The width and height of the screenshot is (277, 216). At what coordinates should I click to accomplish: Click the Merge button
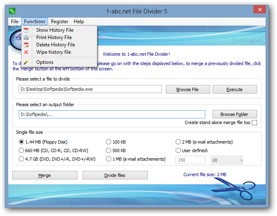click(x=45, y=175)
